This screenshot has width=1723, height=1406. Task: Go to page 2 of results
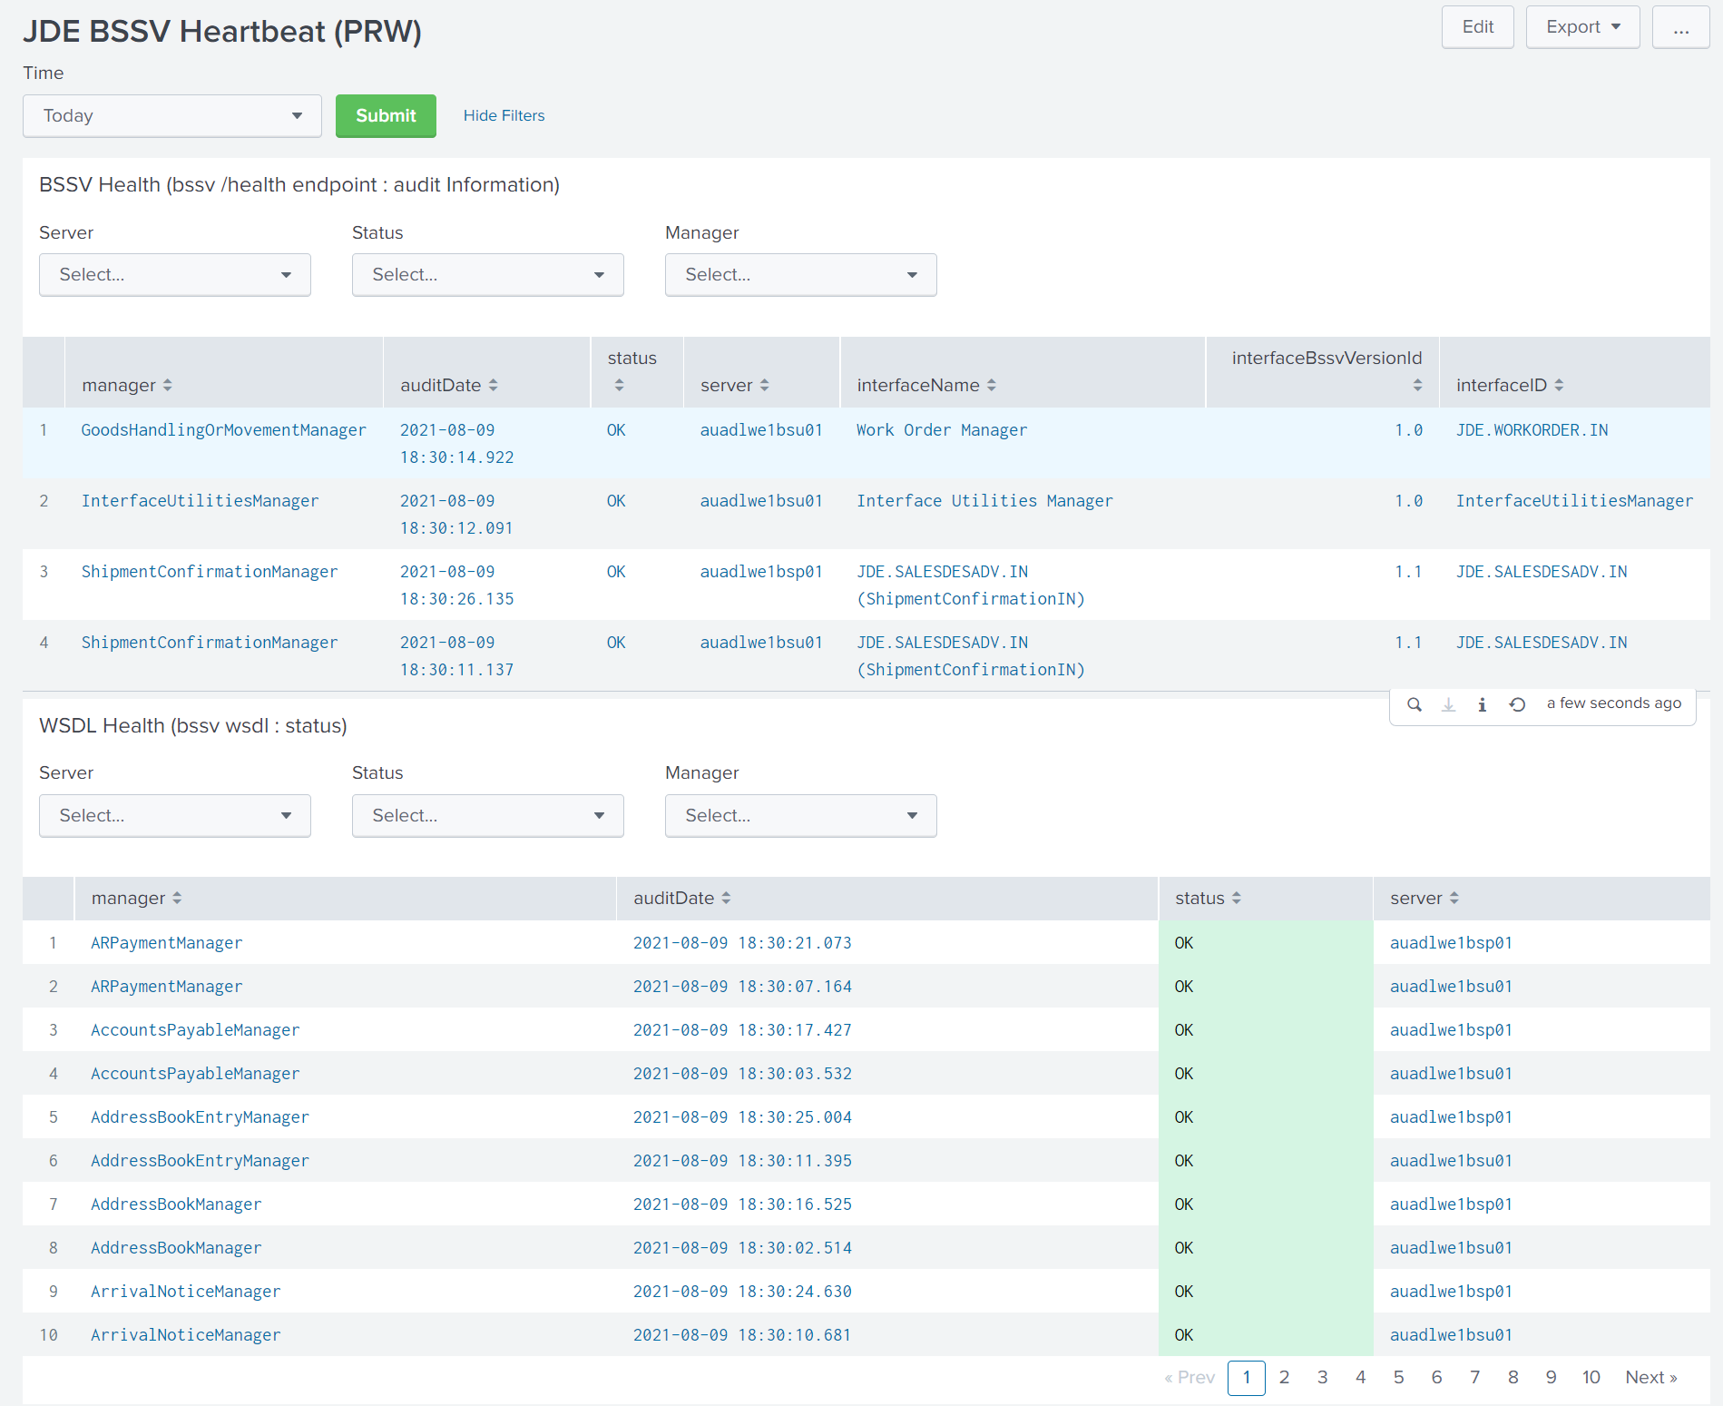click(x=1284, y=1378)
